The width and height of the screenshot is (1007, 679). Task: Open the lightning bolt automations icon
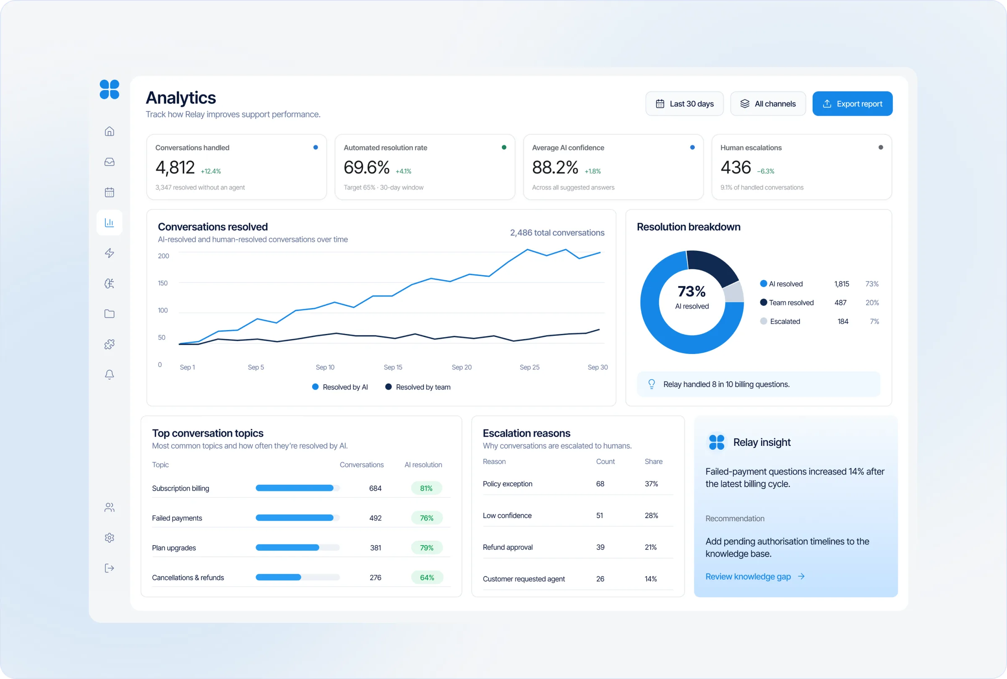pos(110,253)
